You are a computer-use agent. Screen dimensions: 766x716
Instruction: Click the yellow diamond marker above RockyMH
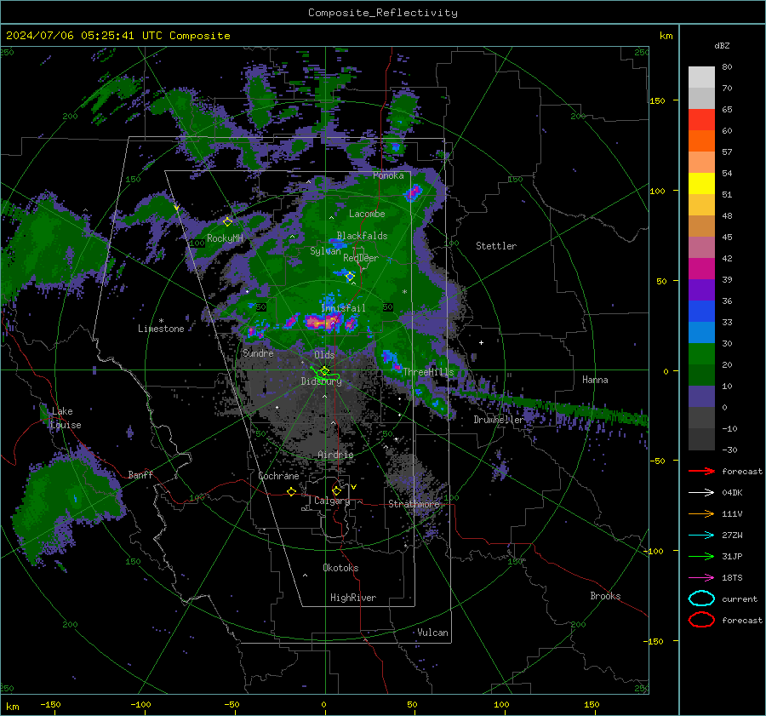pyautogui.click(x=227, y=222)
